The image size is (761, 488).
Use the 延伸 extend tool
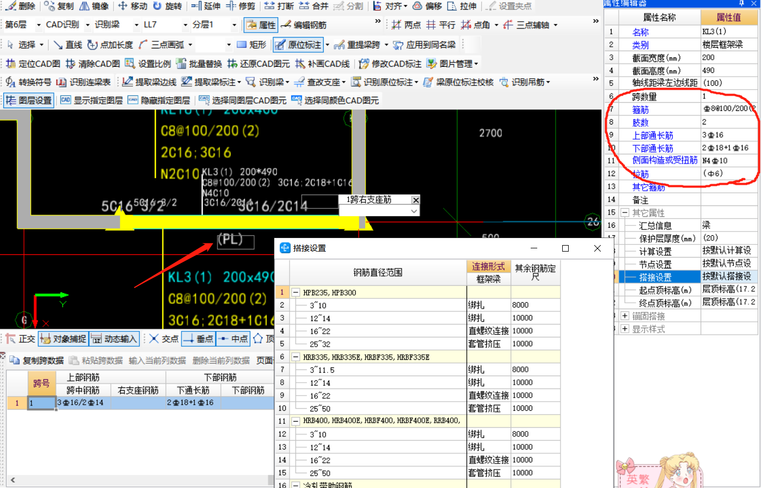tap(206, 6)
